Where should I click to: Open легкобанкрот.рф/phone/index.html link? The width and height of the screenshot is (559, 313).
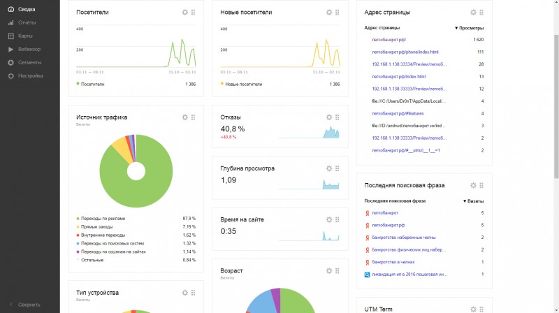pos(405,52)
